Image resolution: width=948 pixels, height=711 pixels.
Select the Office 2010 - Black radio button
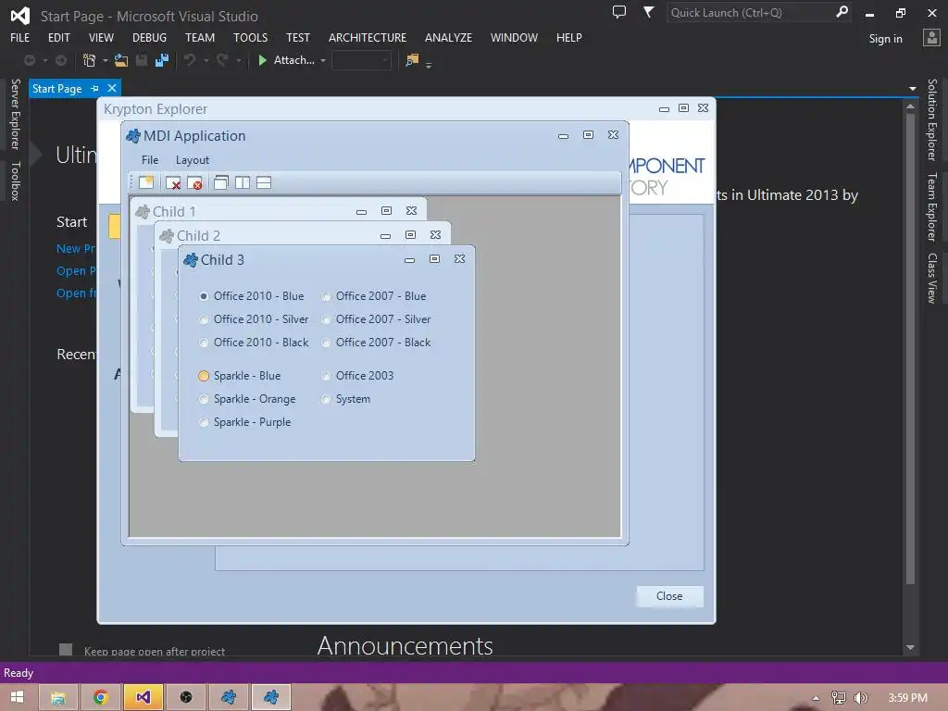click(x=204, y=343)
